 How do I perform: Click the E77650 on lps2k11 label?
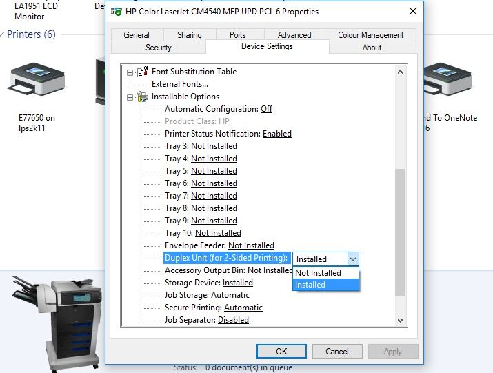tap(37, 123)
